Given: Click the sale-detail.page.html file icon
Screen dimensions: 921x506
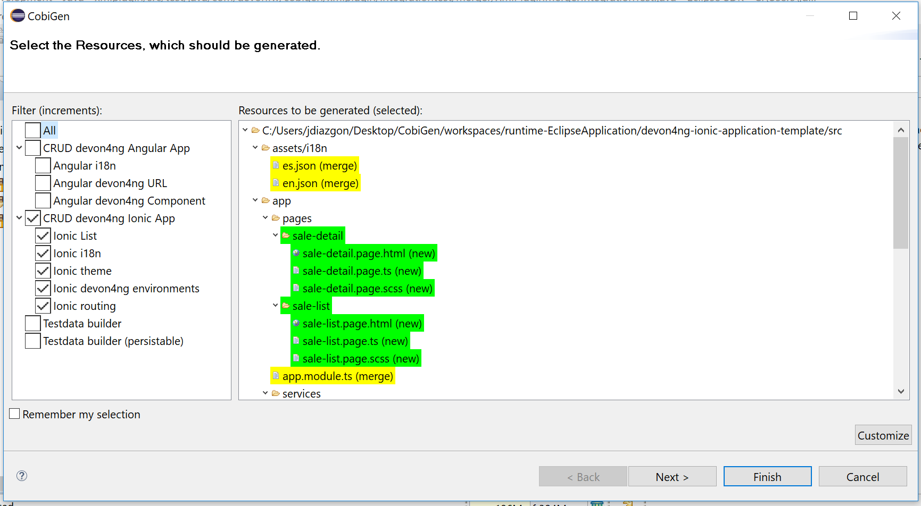Looking at the screenshot, I should click(x=296, y=254).
